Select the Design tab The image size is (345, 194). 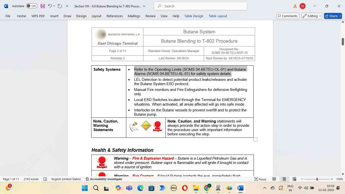point(81,16)
